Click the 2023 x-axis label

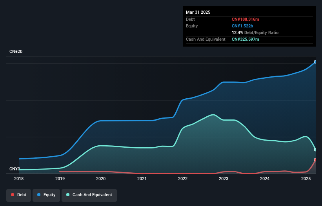pos(224,179)
